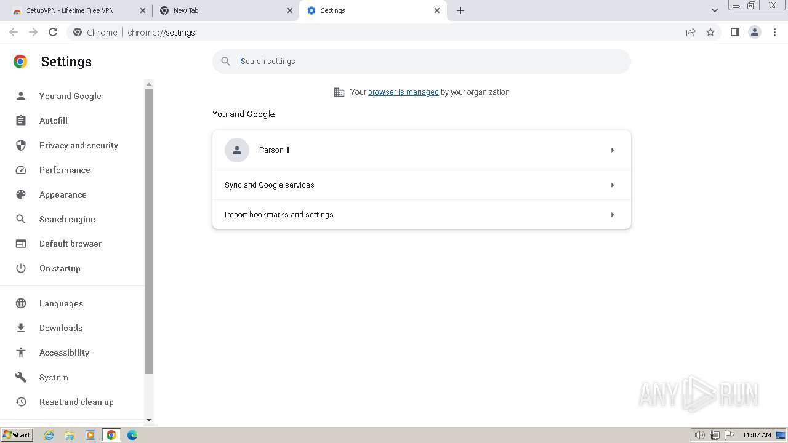Screen dimensions: 788x443
Task: Click the managed organization building icon
Action: [339, 92]
